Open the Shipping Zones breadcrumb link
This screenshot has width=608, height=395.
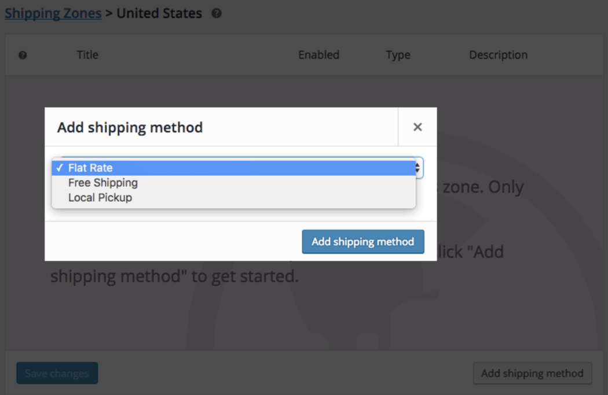(53, 13)
